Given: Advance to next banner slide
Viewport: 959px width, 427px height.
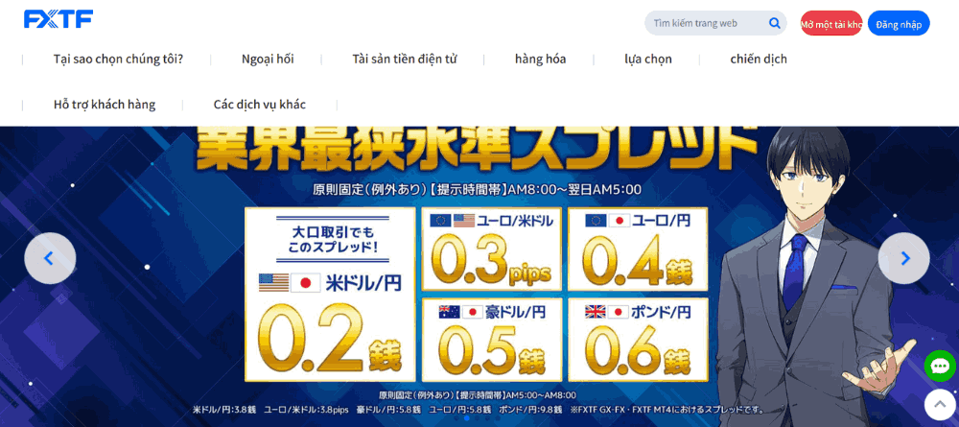Looking at the screenshot, I should click(903, 258).
